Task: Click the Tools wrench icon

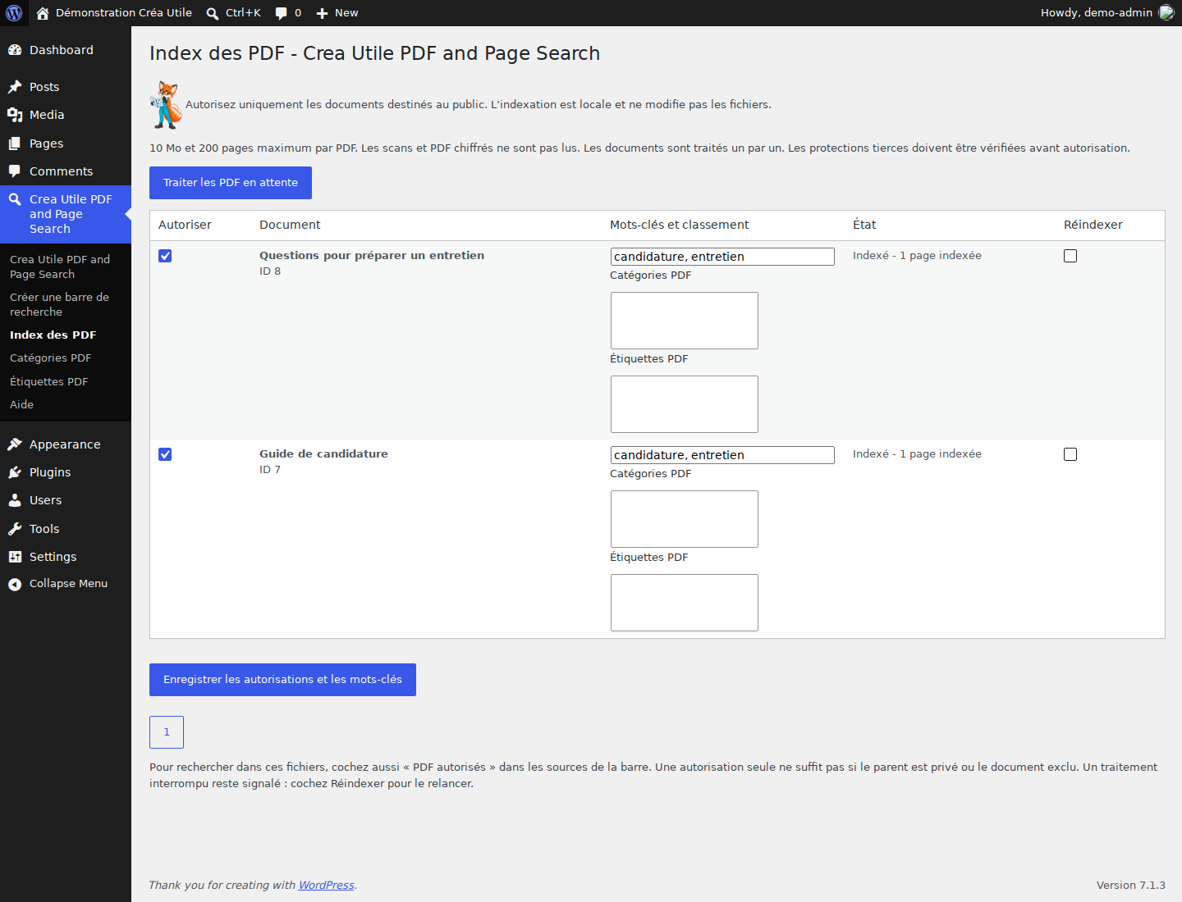Action: [x=15, y=529]
